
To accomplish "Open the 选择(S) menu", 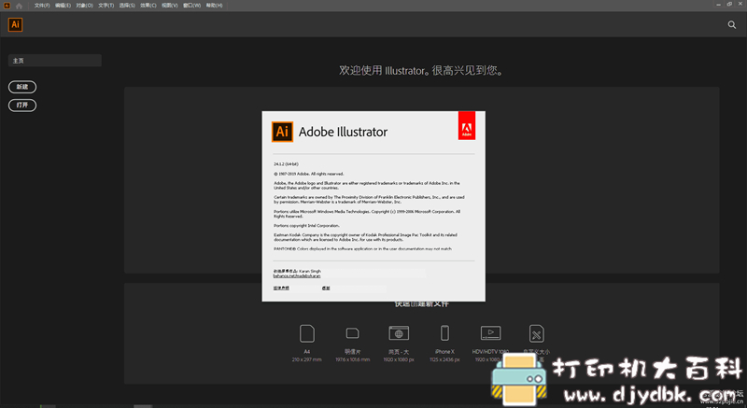I will (x=127, y=6).
